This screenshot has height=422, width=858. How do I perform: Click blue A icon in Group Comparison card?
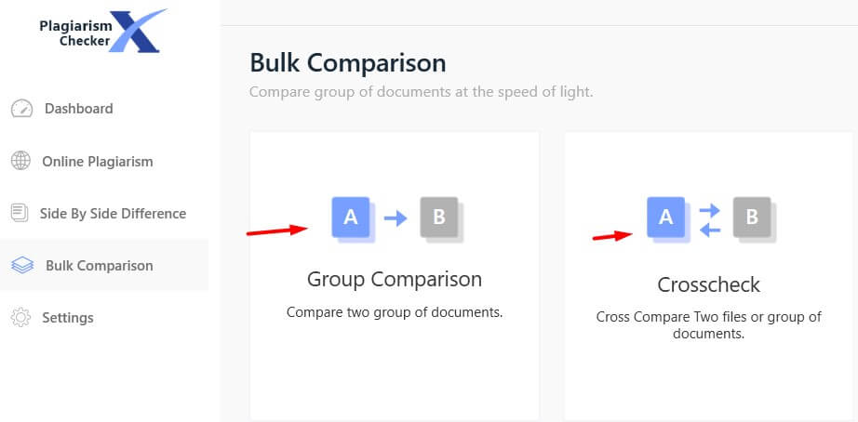pos(353,219)
